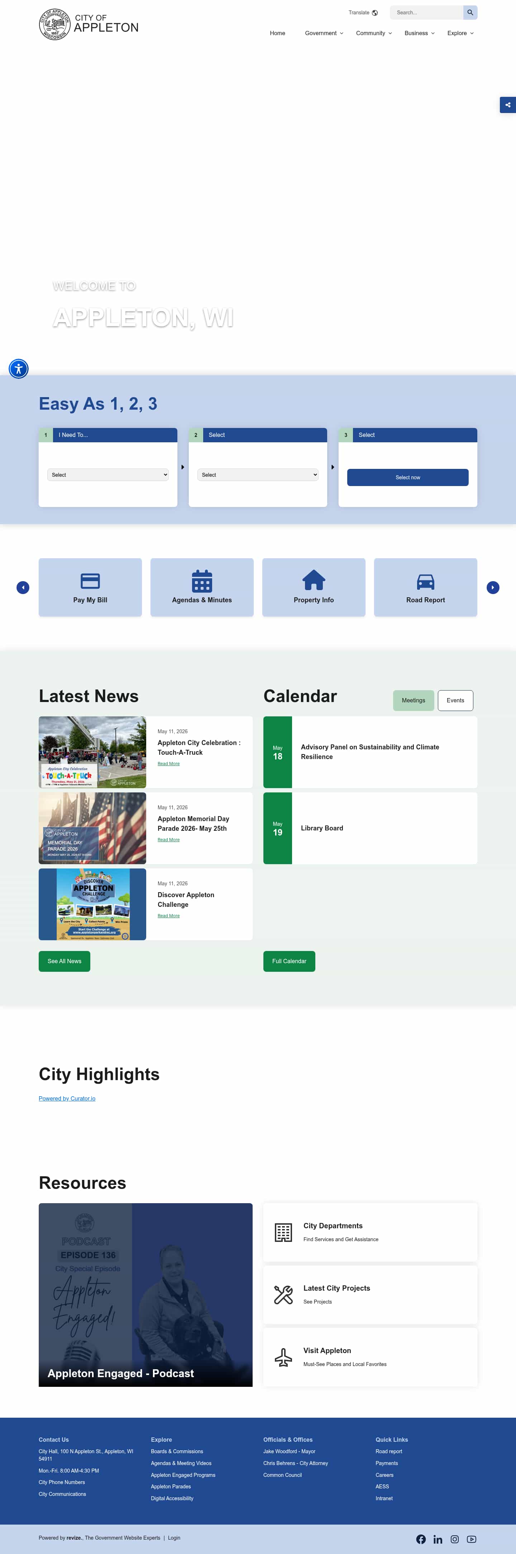
Task: Click the City Communications footer link
Action: [62, 1494]
